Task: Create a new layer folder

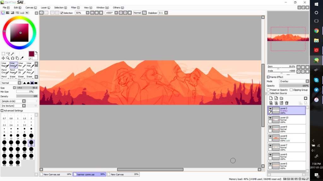Action: 281,98
